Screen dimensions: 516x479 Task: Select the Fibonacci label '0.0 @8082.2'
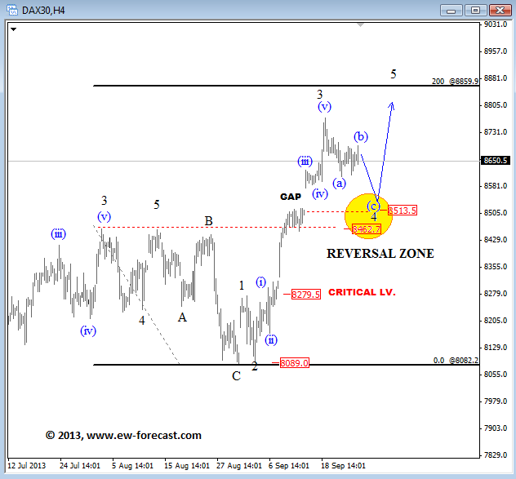(x=456, y=360)
